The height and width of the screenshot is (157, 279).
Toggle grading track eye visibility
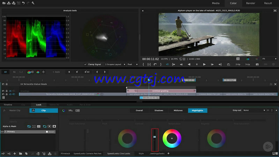click(10, 91)
